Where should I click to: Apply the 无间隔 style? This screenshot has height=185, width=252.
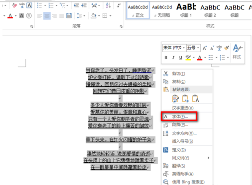(x=162, y=11)
